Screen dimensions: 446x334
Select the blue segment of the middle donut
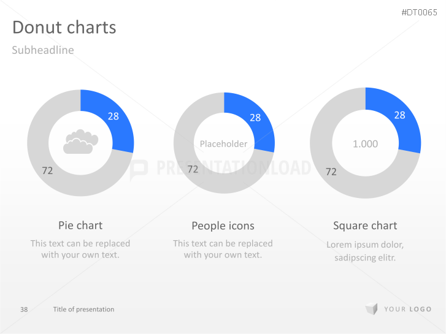click(253, 120)
